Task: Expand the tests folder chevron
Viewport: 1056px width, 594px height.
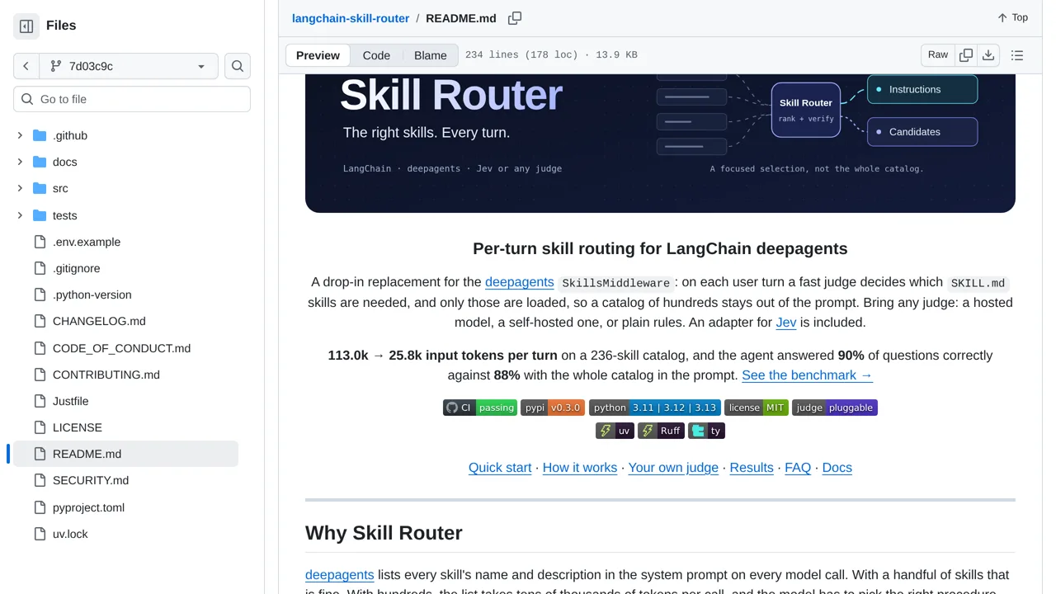Action: click(x=20, y=215)
